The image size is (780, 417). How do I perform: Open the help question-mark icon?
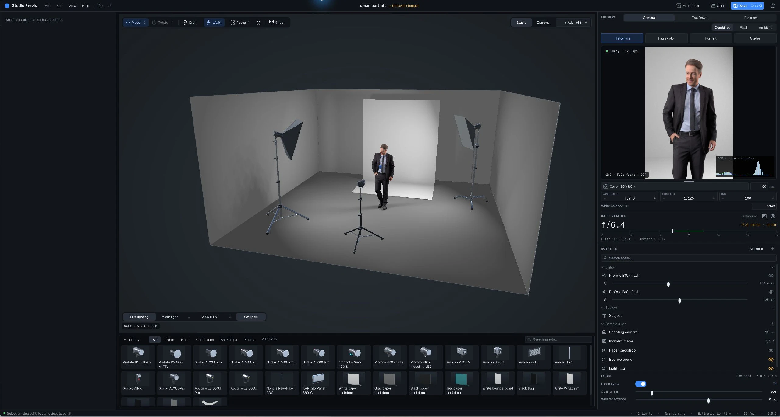pos(773,6)
